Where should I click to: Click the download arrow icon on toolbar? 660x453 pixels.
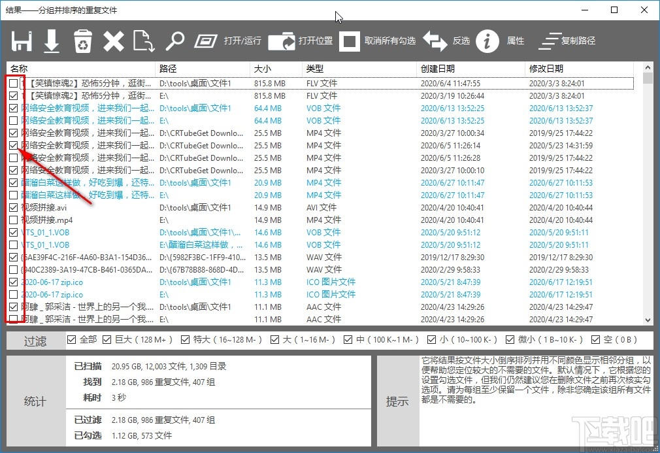tap(52, 41)
